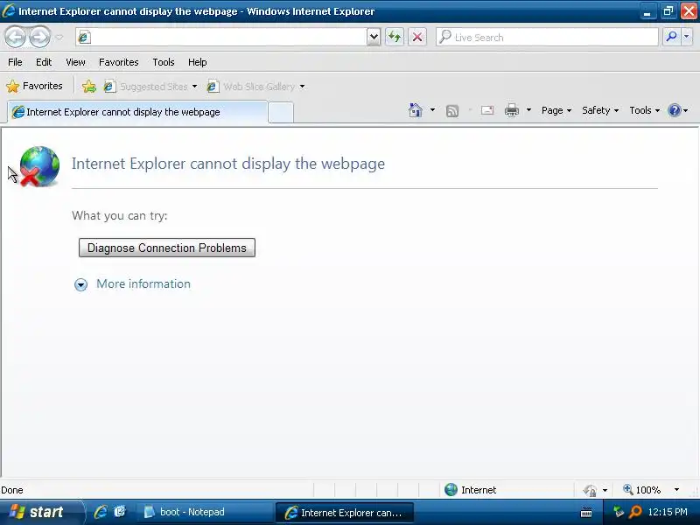The image size is (700, 525).
Task: Click the red X Stop button
Action: (x=417, y=37)
